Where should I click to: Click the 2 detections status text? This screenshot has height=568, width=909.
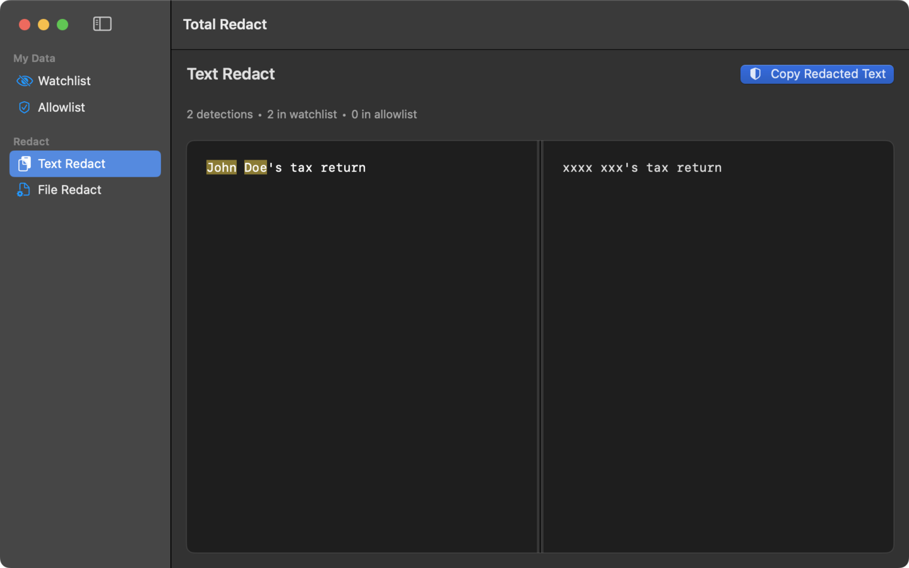coord(220,114)
